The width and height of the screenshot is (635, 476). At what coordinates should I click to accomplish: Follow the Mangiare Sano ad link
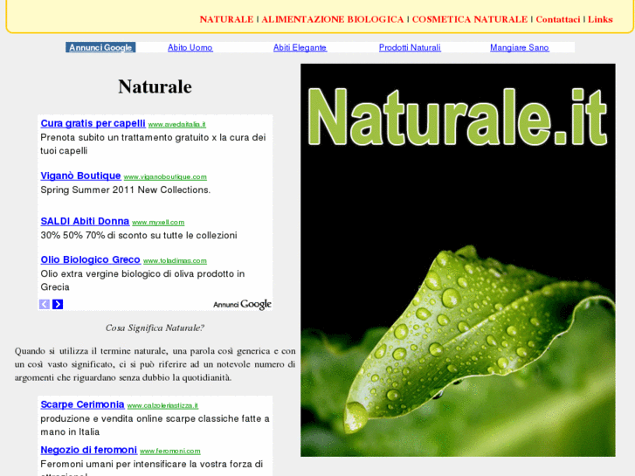[520, 47]
